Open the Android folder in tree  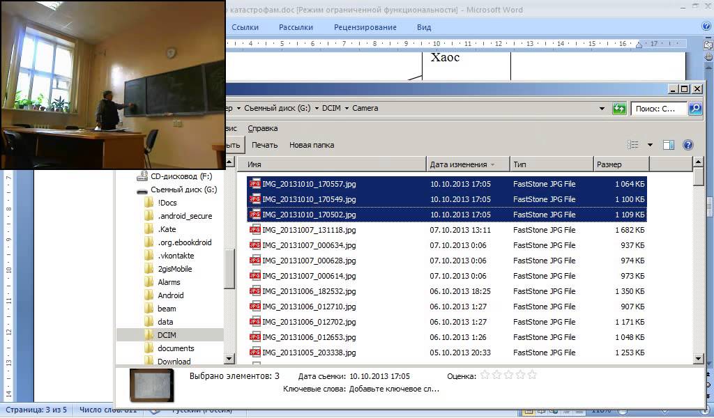(171, 295)
